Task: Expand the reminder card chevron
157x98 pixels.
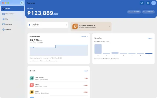Action: [x=66, y=25]
